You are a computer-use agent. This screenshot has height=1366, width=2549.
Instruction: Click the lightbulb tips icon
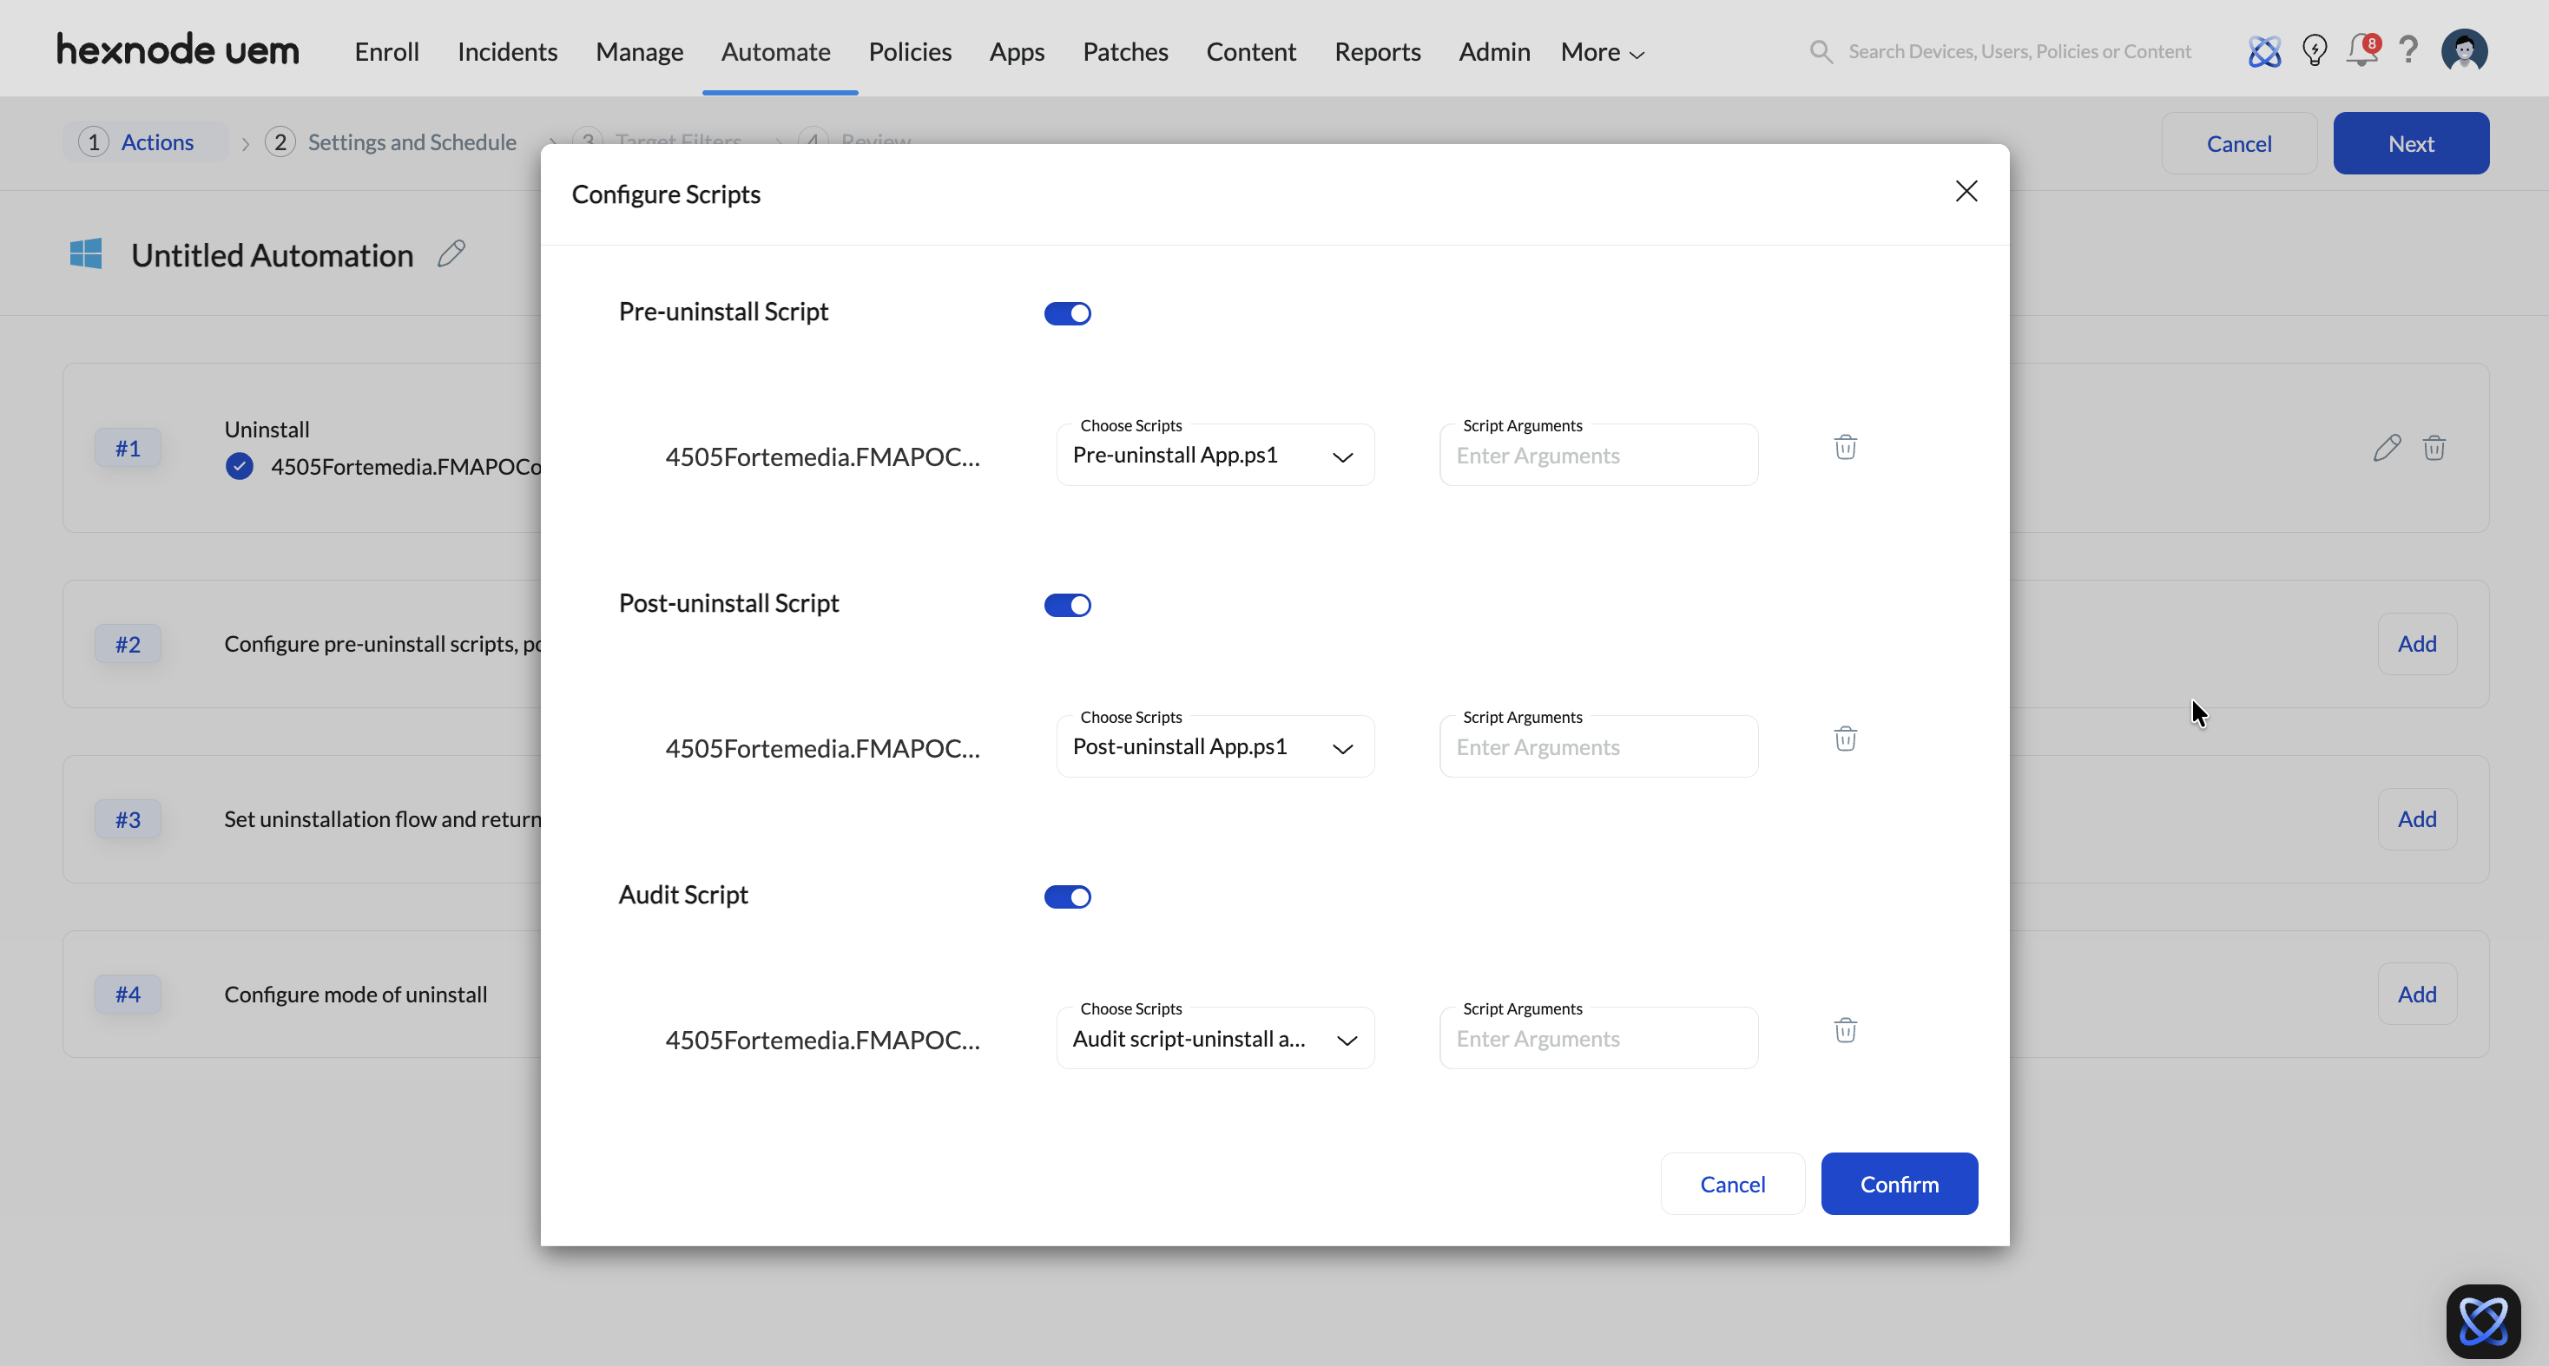(2314, 50)
